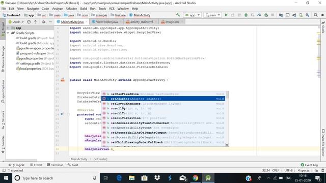326x183 pixels.
Task: Change UTF-8 file encoding in status bar
Action: 290,170
